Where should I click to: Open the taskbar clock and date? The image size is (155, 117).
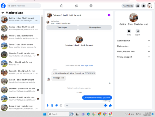pyautogui.click(x=147, y=114)
